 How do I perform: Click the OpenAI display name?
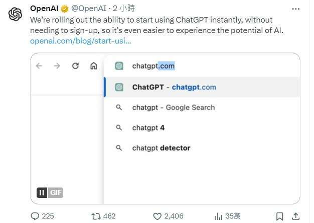tap(44, 9)
